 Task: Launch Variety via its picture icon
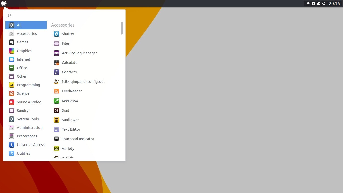click(56, 149)
